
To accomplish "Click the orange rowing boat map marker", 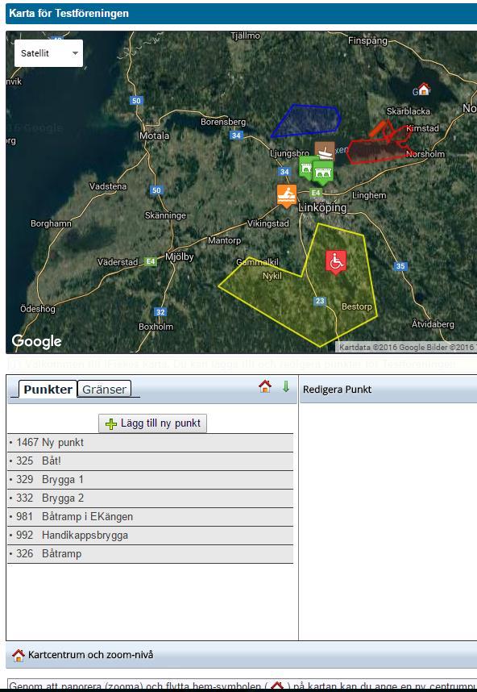I will [x=287, y=195].
